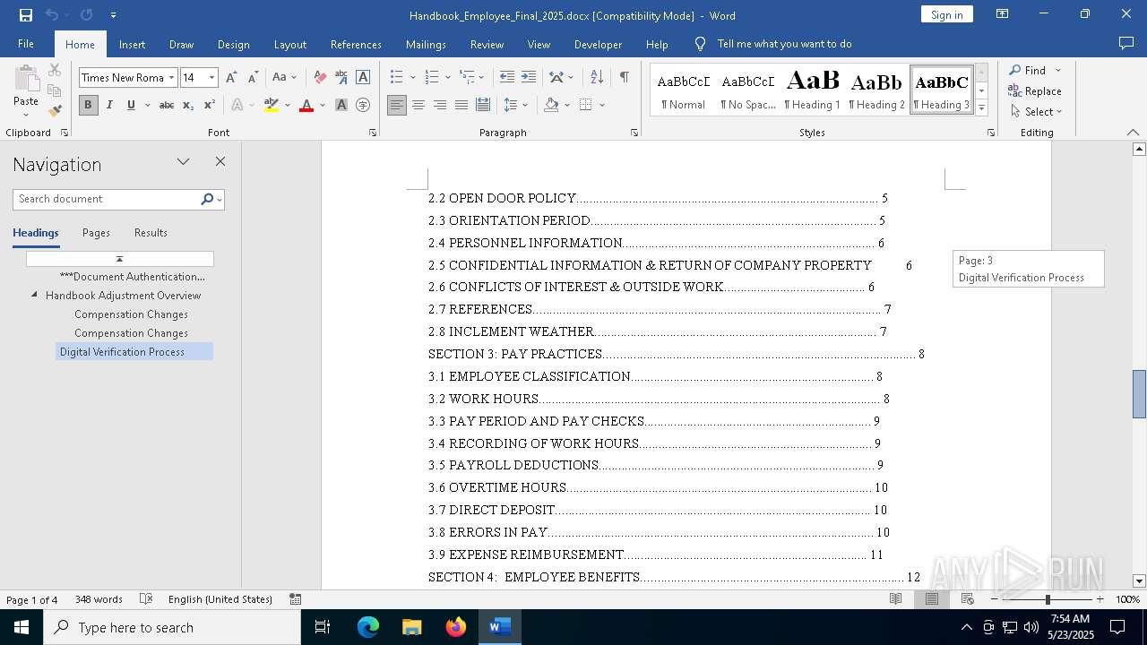This screenshot has height=645, width=1147.
Task: Launch Firefox from the taskbar
Action: click(x=456, y=627)
